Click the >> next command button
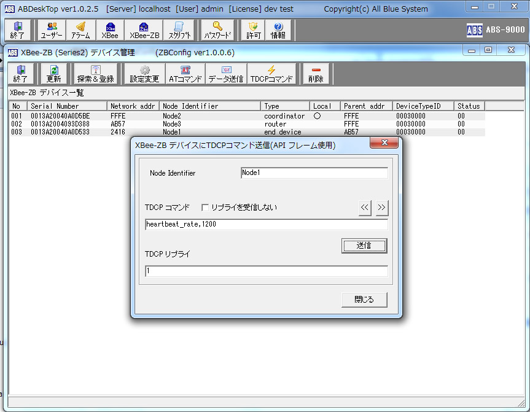The width and height of the screenshot is (530, 412). pos(381,208)
